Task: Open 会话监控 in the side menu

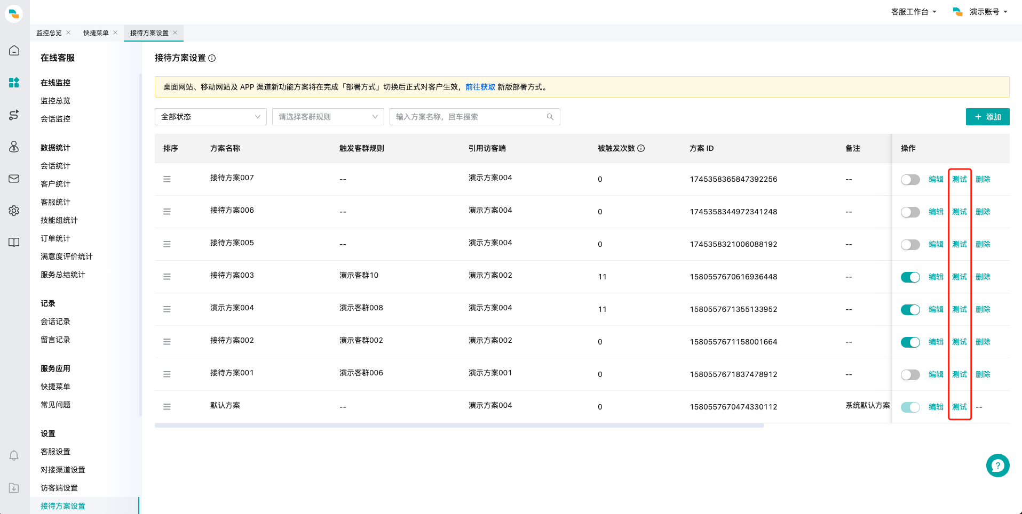Action: click(x=56, y=119)
